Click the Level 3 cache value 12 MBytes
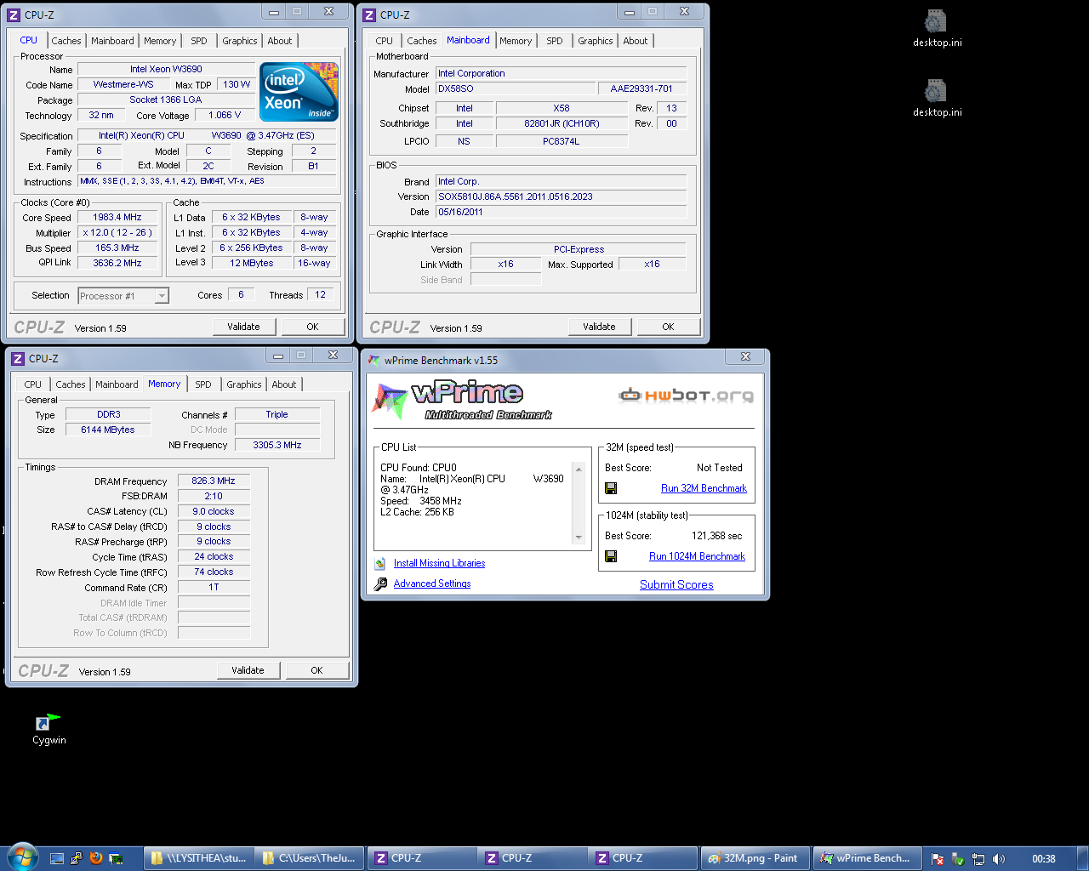 [252, 264]
